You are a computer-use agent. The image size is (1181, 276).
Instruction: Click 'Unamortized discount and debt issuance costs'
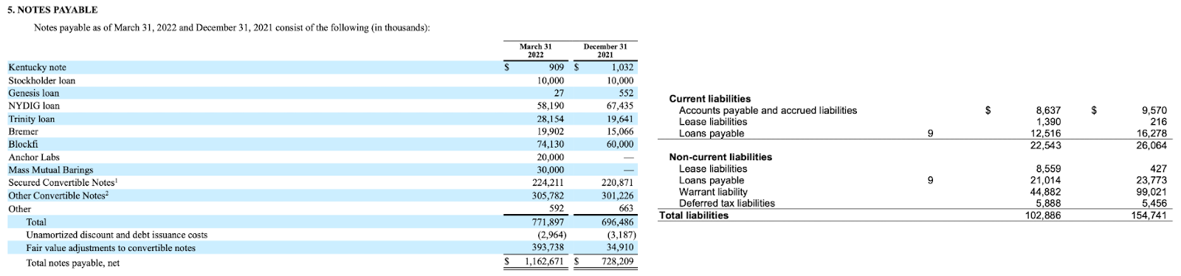(117, 235)
